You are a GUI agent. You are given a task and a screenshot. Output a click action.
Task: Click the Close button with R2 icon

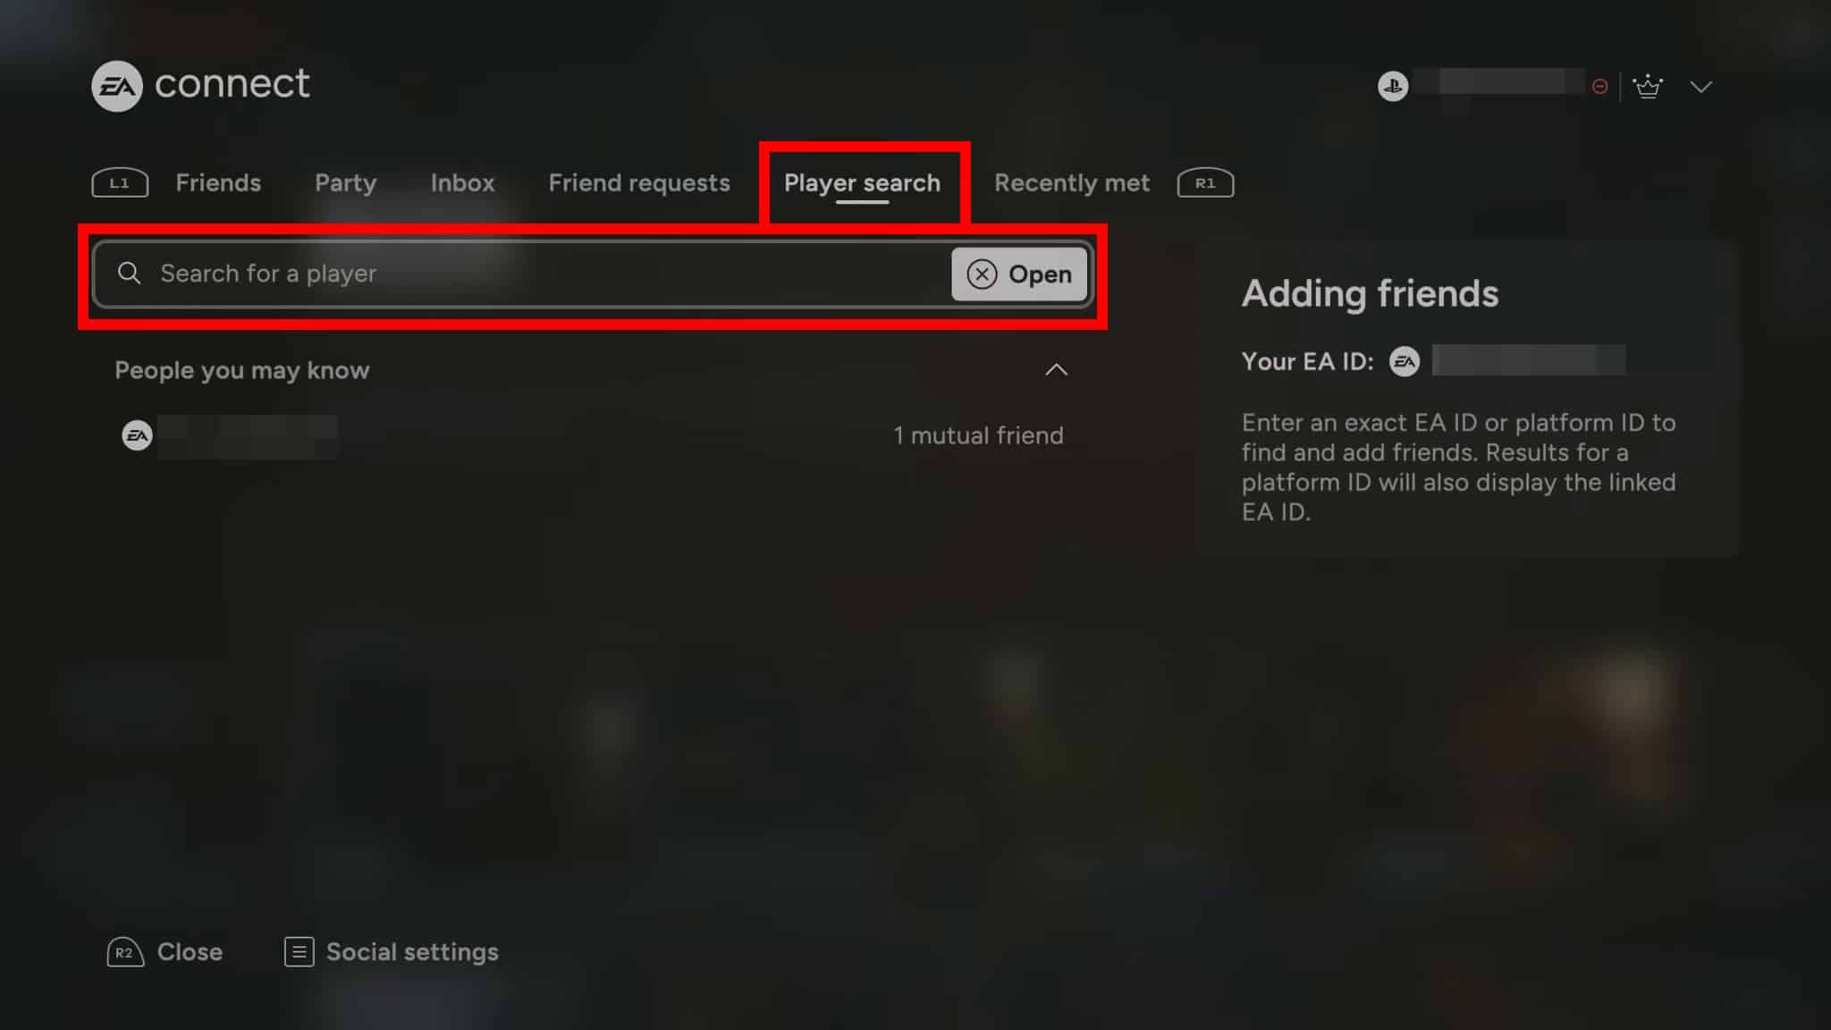pos(165,952)
